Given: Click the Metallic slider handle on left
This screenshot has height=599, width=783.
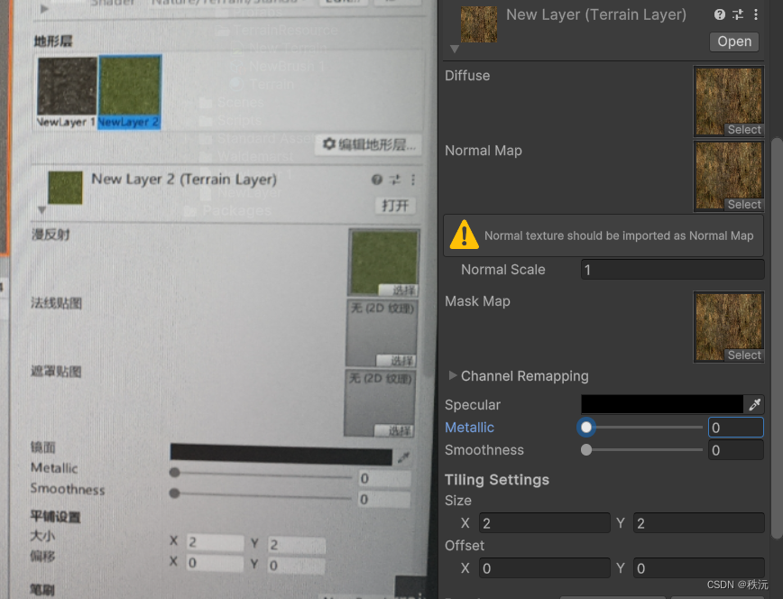Looking at the screenshot, I should (174, 472).
